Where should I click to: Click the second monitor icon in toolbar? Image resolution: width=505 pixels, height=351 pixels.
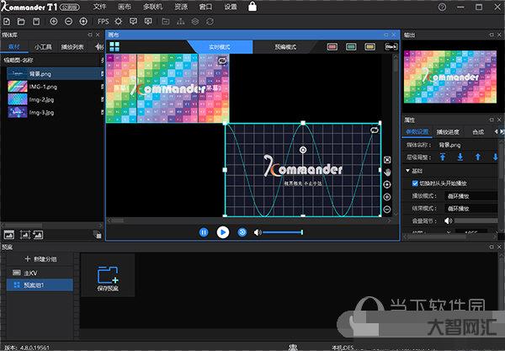pos(148,22)
